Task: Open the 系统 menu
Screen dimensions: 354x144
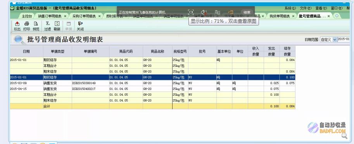Action: pyautogui.click(x=290, y=8)
